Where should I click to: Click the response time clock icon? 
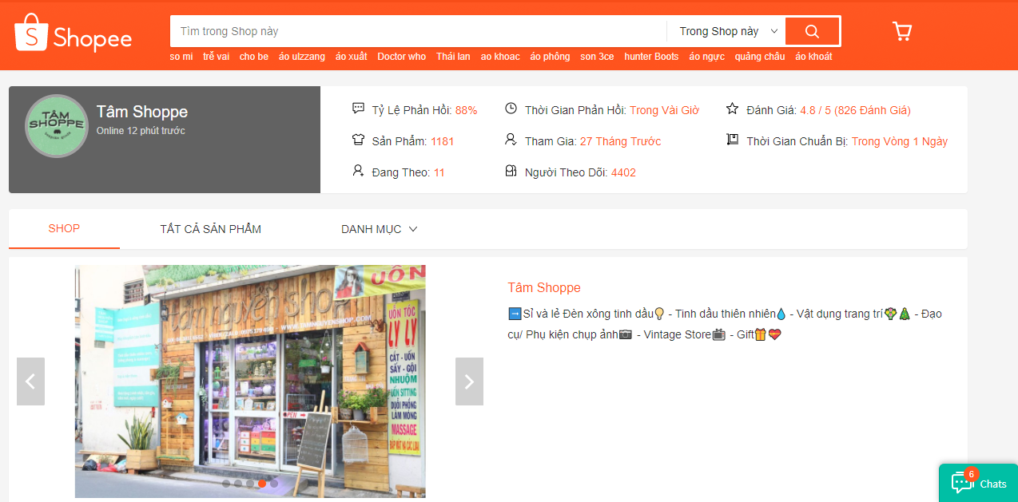pyautogui.click(x=511, y=109)
